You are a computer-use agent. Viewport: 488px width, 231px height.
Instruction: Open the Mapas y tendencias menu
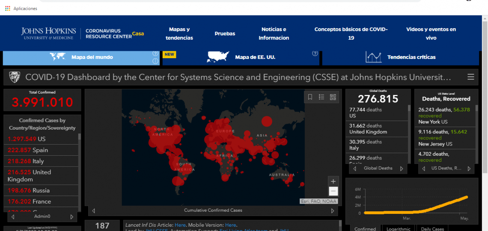[x=179, y=33]
